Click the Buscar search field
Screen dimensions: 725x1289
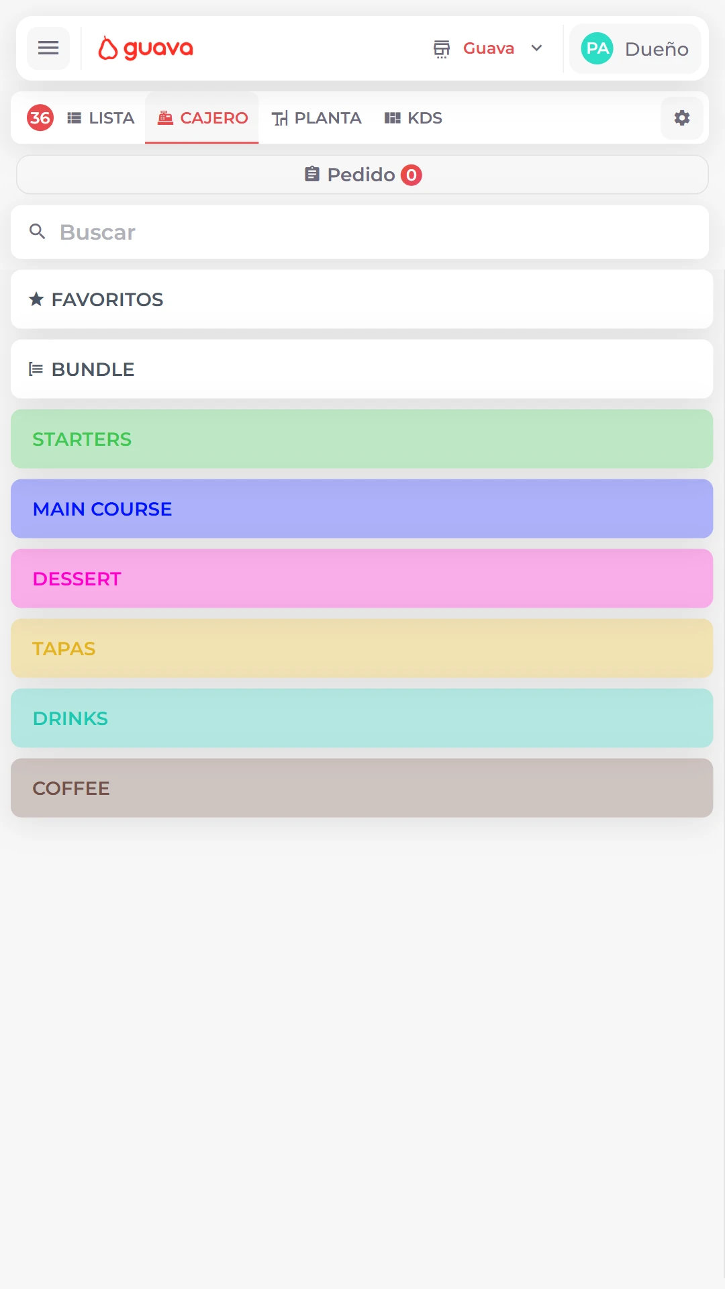coord(362,231)
